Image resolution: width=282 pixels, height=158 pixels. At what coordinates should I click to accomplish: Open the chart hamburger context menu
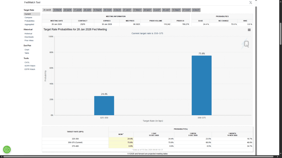pos(249,30)
